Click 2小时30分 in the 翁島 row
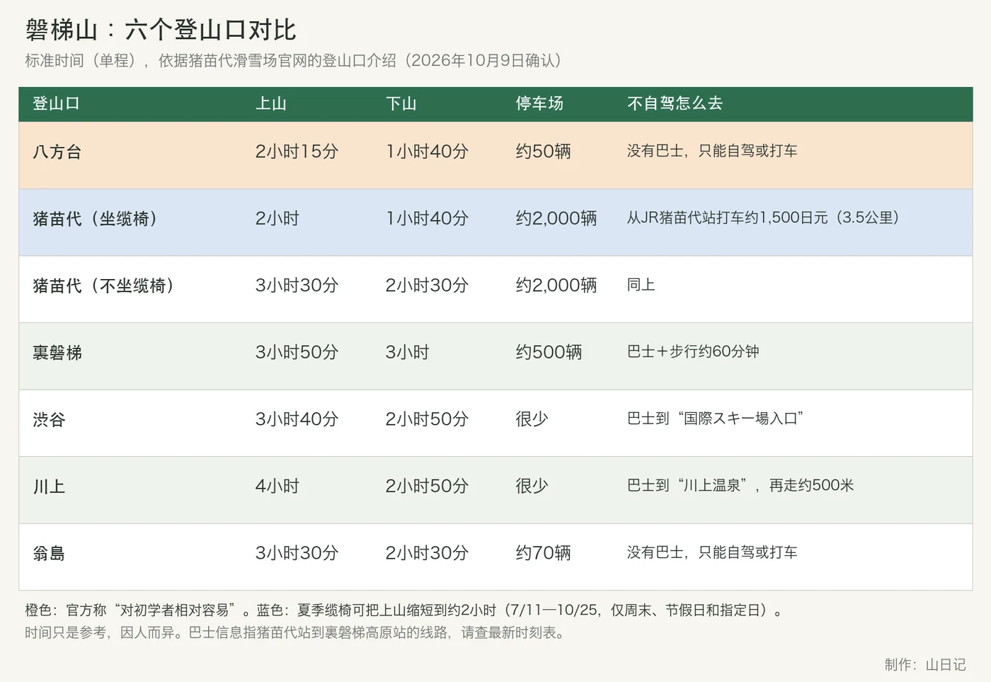This screenshot has height=682, width=991. point(427,553)
